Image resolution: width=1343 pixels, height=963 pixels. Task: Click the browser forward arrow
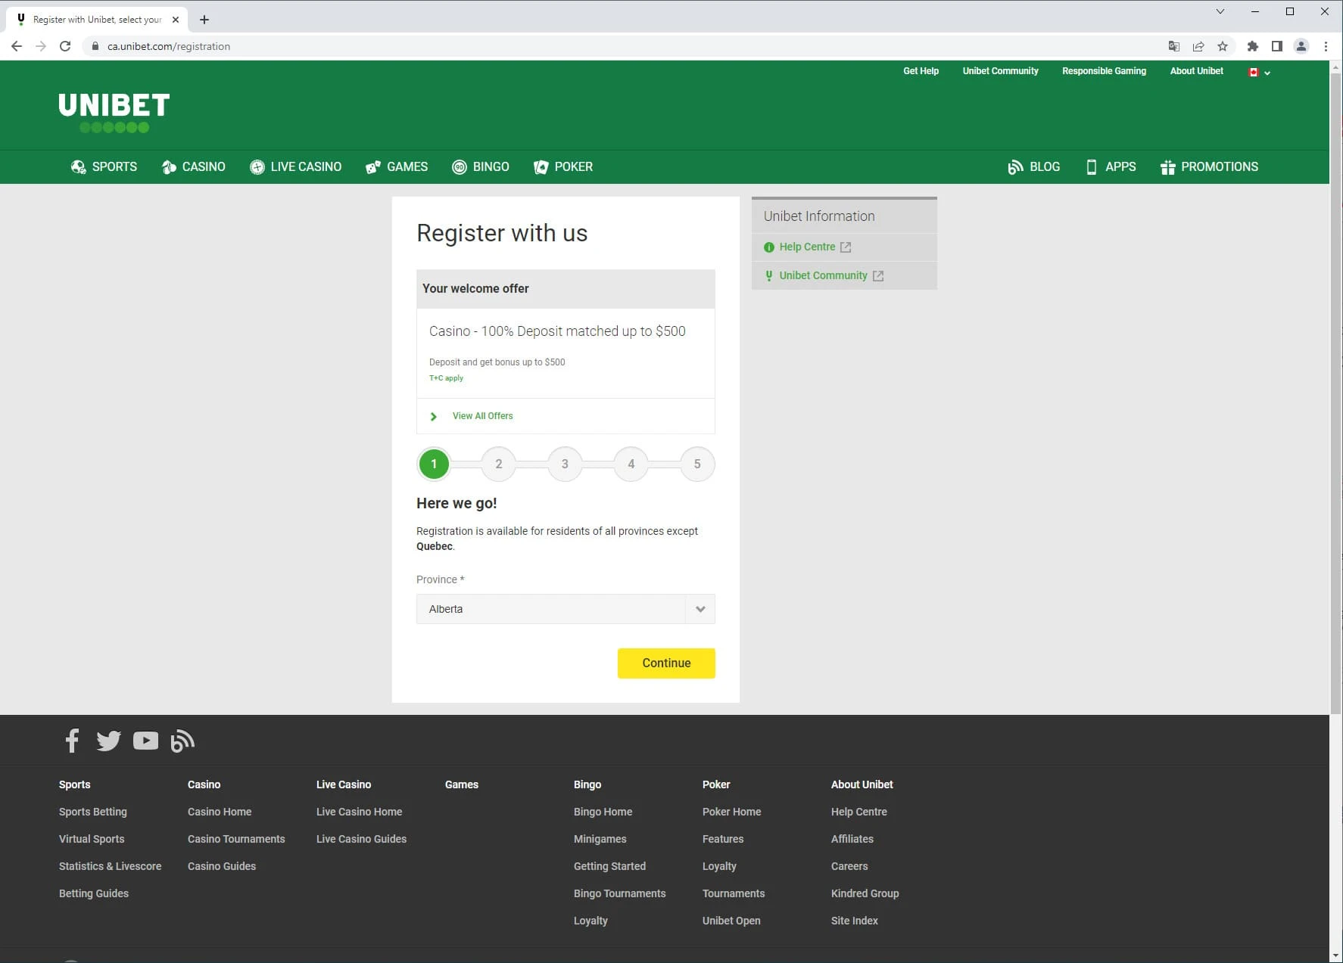(x=41, y=46)
